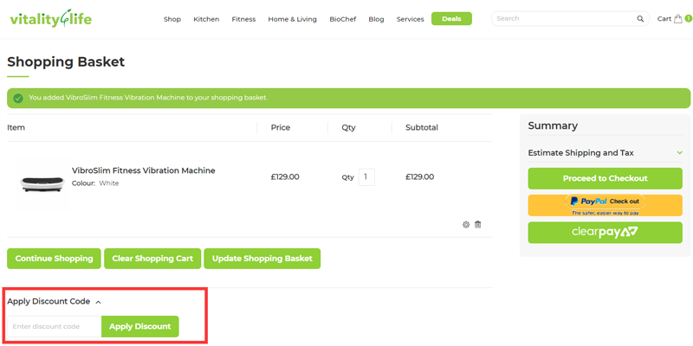This screenshot has width=693, height=346.
Task: Click Clear Shopping Cart
Action: pos(152,259)
